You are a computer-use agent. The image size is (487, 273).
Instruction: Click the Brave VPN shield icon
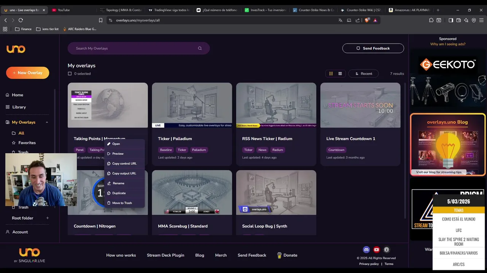pyautogui.click(x=474, y=20)
